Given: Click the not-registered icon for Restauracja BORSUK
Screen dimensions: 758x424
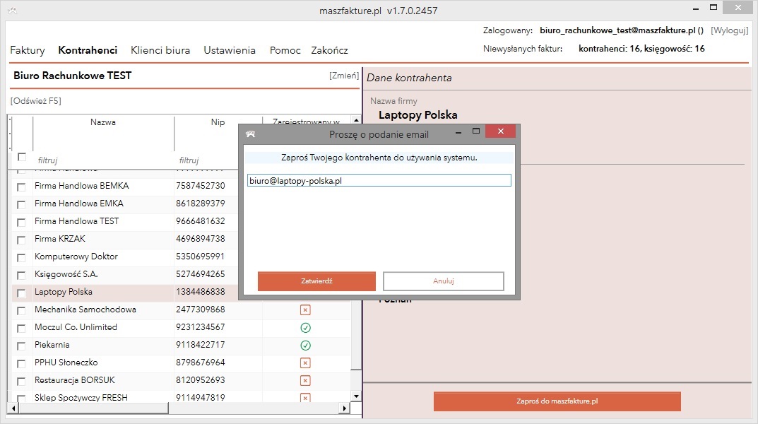Looking at the screenshot, I should coord(305,380).
